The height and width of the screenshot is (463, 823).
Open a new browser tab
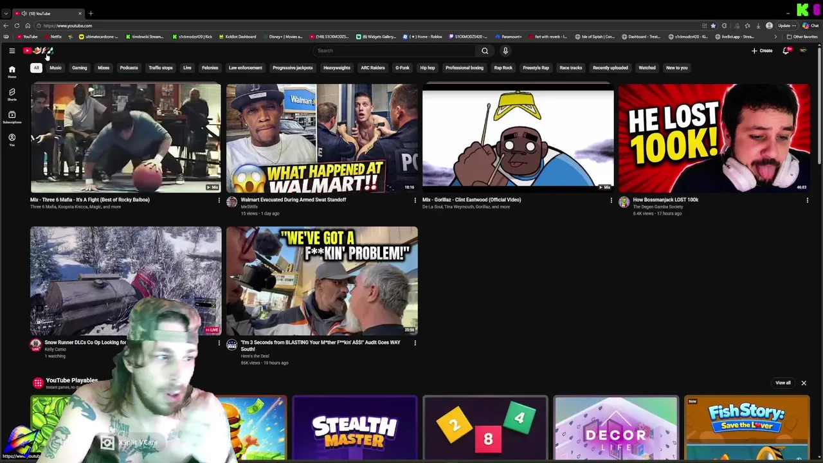tap(91, 14)
